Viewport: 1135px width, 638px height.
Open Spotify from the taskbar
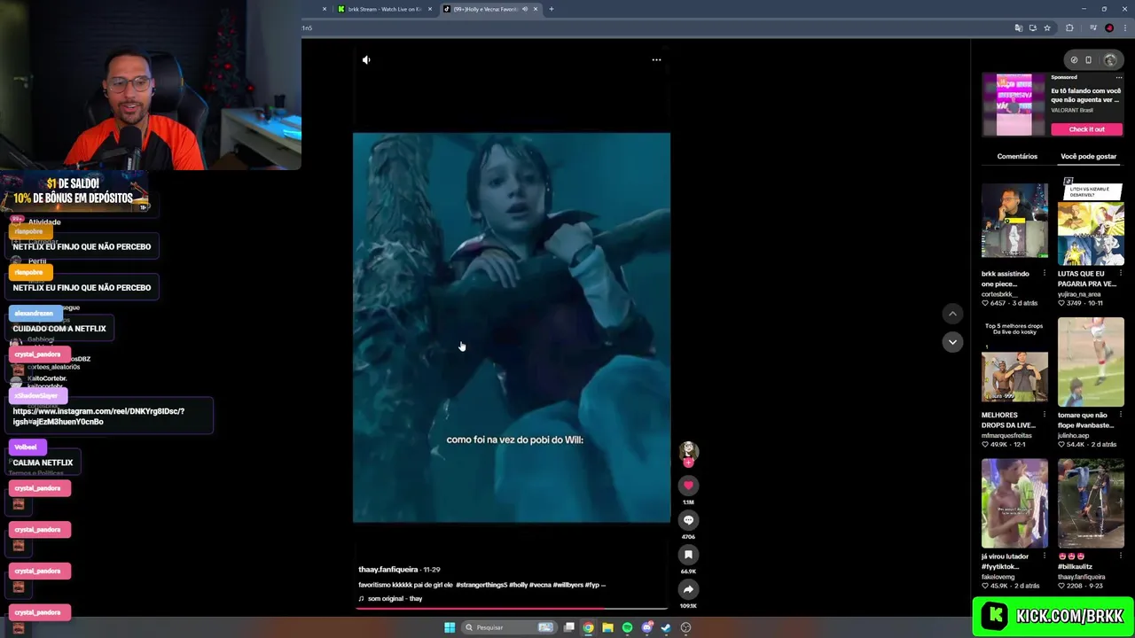click(627, 627)
